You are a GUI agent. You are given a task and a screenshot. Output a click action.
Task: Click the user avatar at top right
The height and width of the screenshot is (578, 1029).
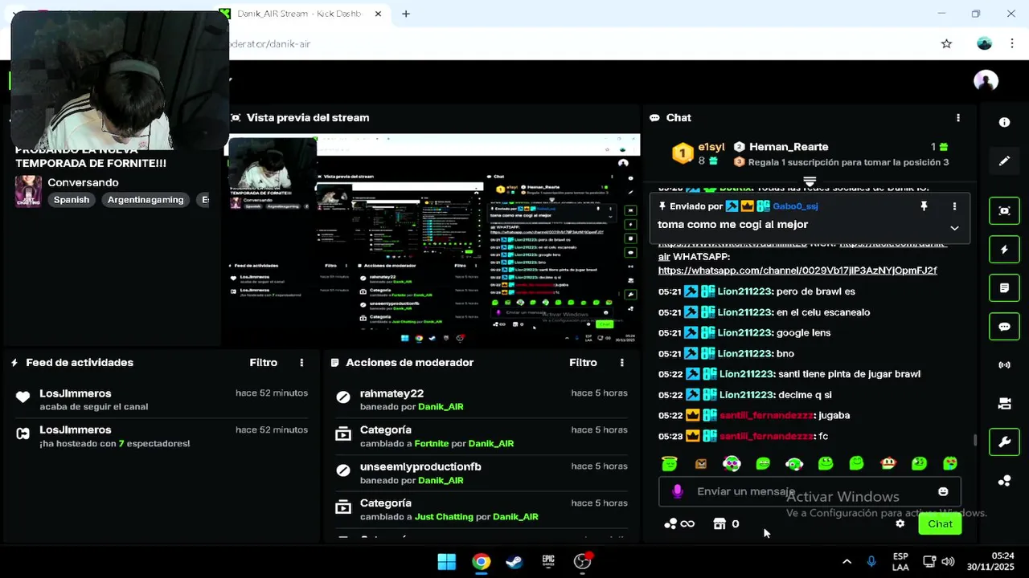click(986, 81)
